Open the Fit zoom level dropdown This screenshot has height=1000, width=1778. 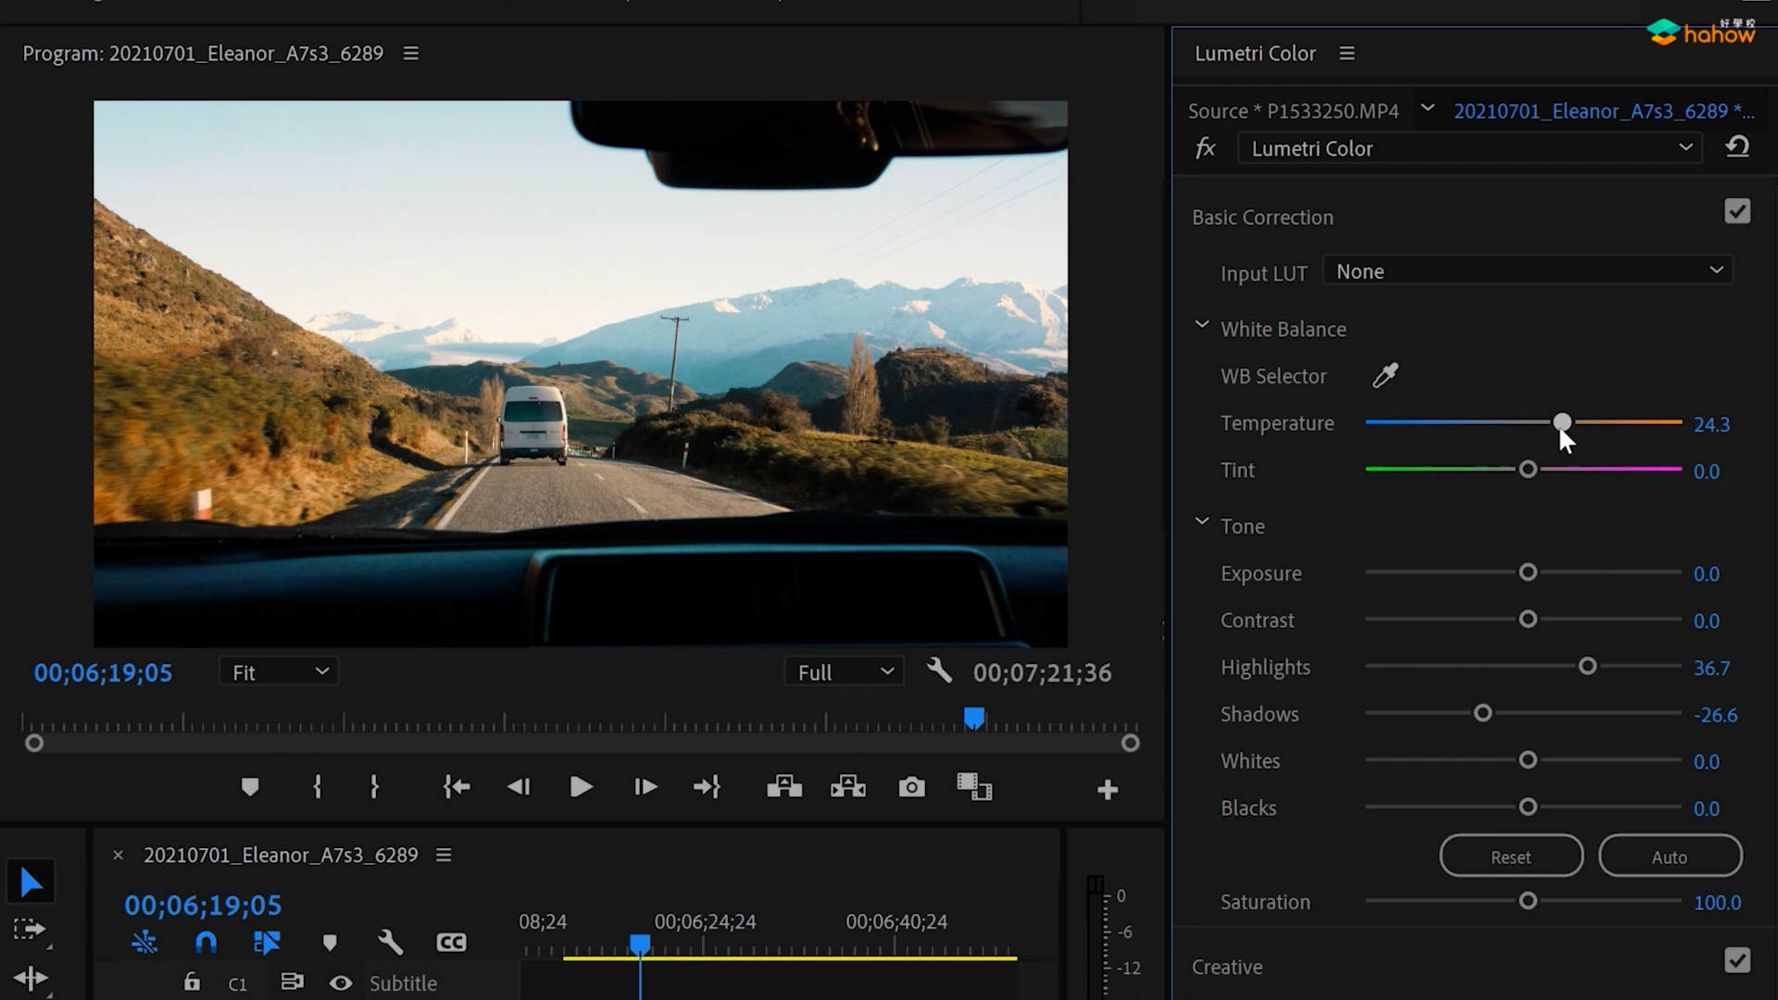pos(279,672)
